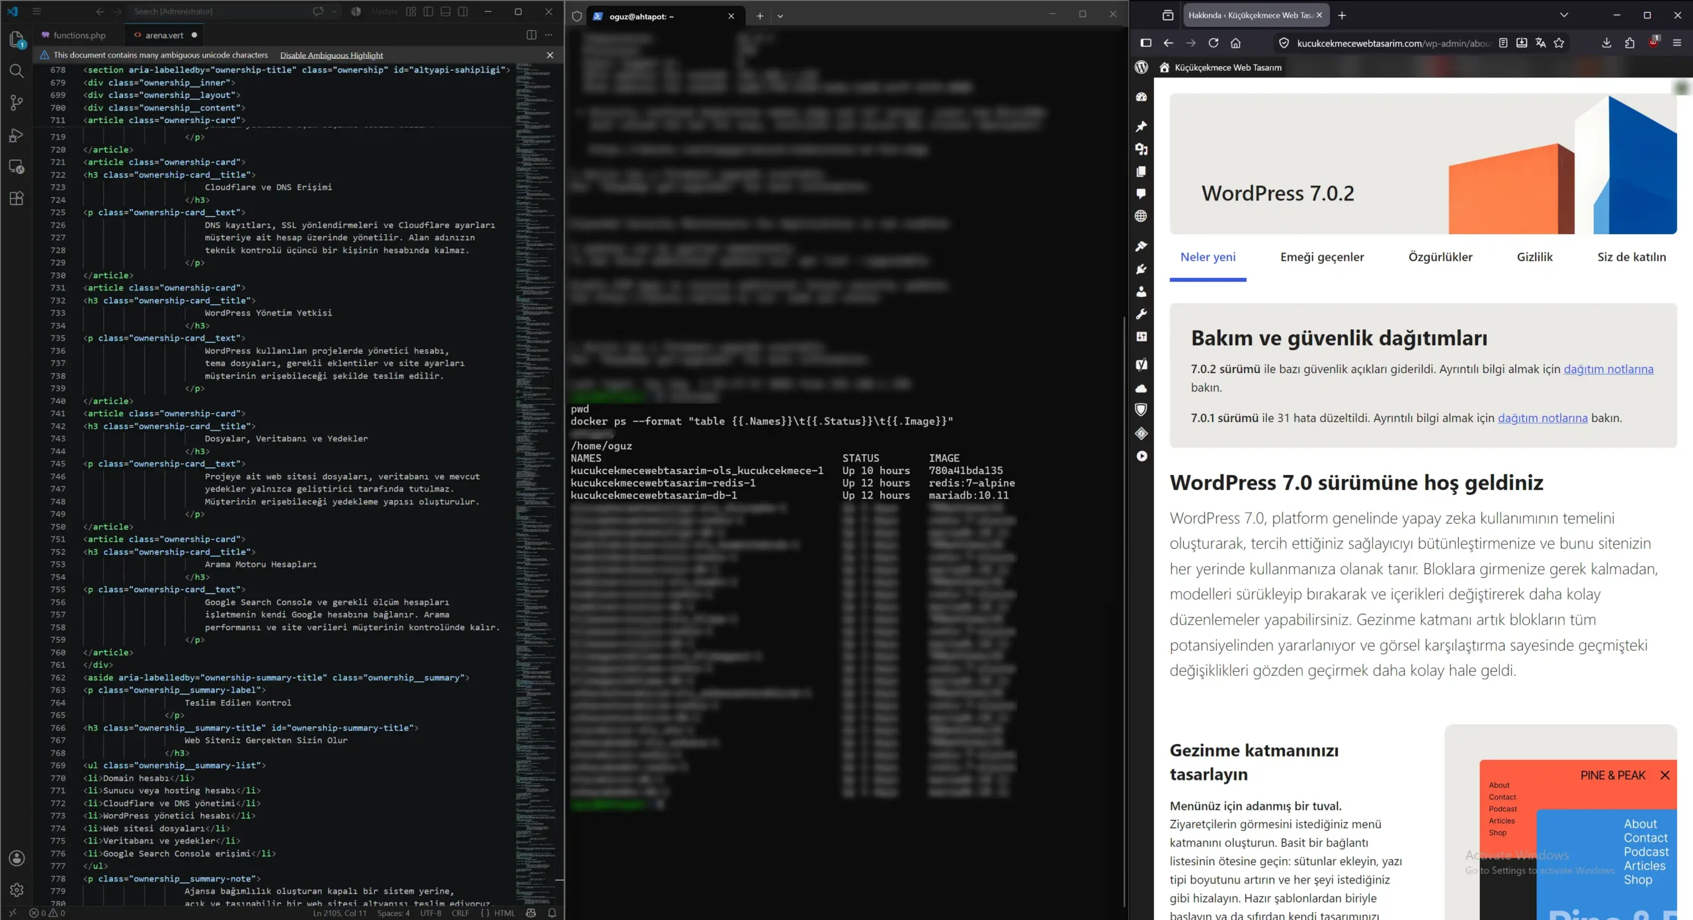
Task: Toggle the bottom Panel in VS Code title bar
Action: pyautogui.click(x=445, y=12)
